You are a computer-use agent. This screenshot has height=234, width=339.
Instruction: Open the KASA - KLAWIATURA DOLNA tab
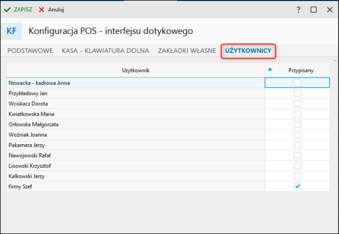[x=105, y=51]
